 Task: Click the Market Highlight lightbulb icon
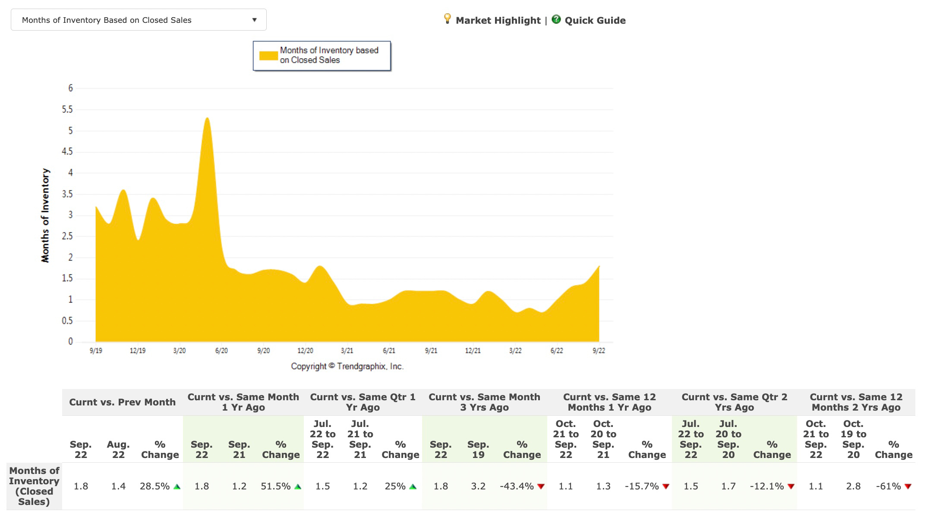447,19
